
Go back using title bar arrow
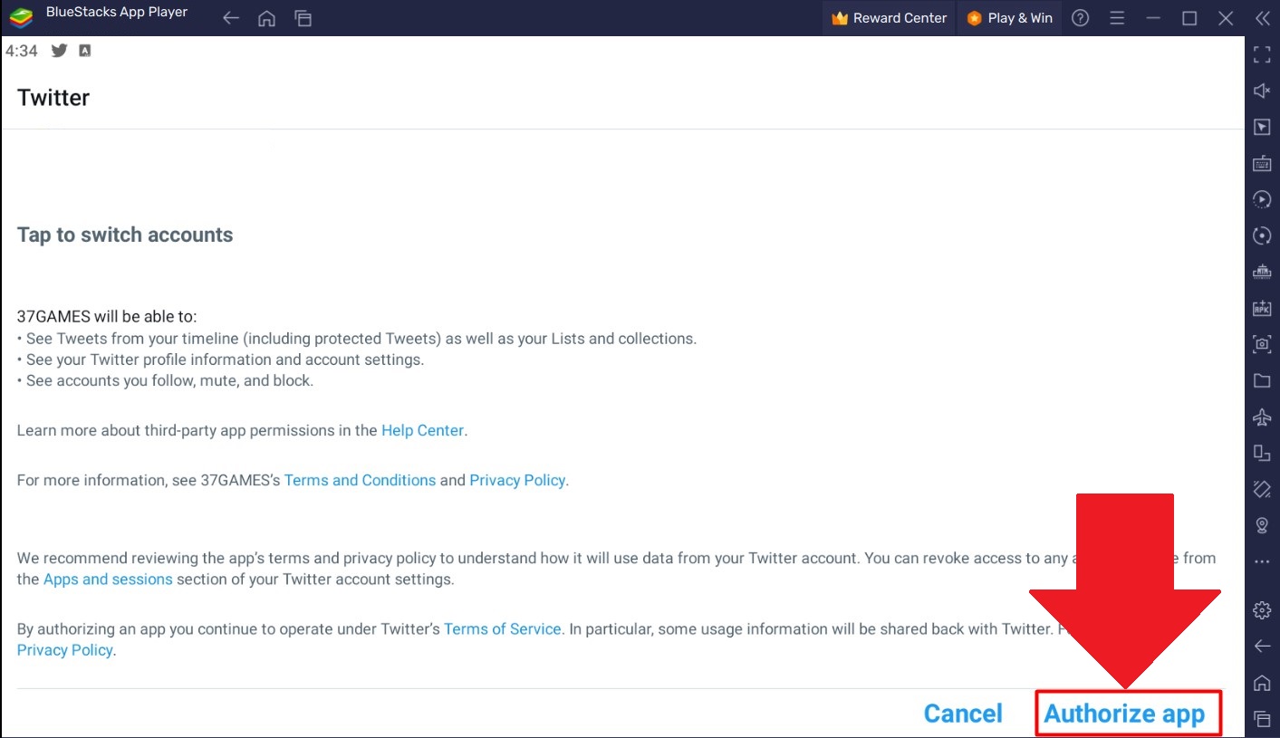[x=231, y=18]
